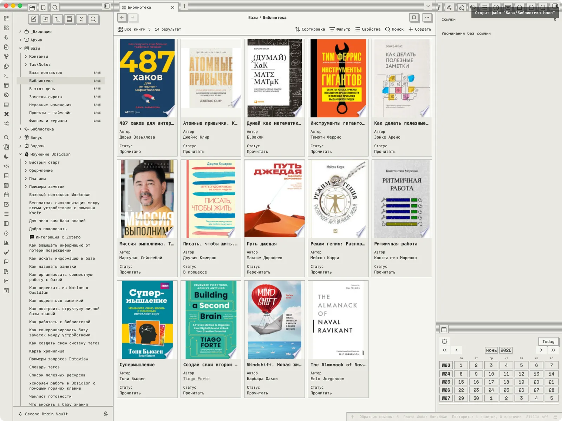Open the tab list chevron dropdown
This screenshot has height=421, width=562.
coord(428,6)
